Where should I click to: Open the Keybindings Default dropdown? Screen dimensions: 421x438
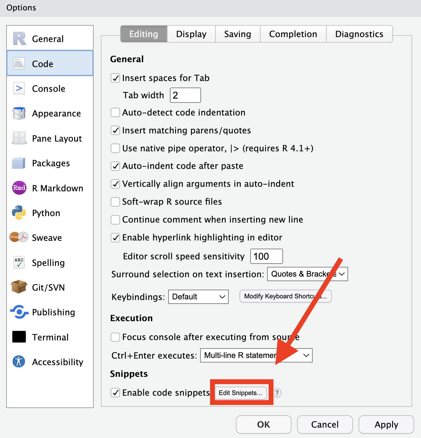(198, 297)
